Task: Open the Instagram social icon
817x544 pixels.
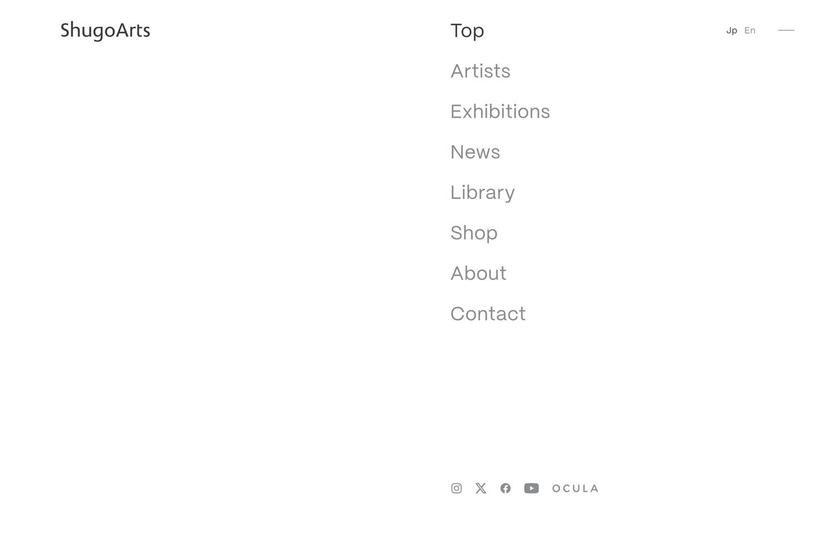Action: (456, 488)
